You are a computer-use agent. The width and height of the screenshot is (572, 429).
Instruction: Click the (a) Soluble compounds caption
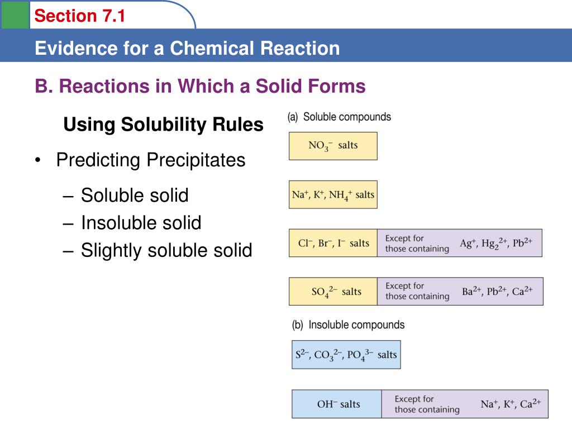[x=339, y=117]
